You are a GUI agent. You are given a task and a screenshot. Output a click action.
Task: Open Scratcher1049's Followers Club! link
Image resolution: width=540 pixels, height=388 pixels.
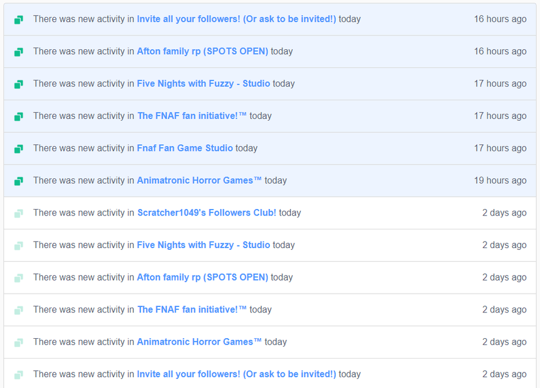pos(206,213)
